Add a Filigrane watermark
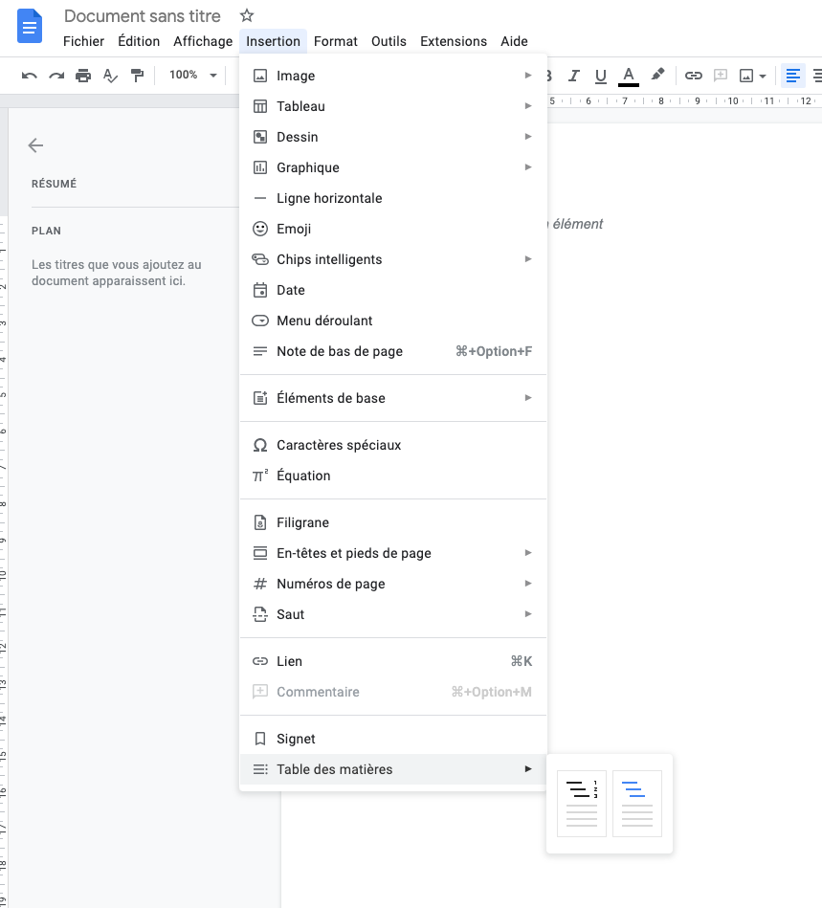The image size is (822, 908). (x=392, y=522)
